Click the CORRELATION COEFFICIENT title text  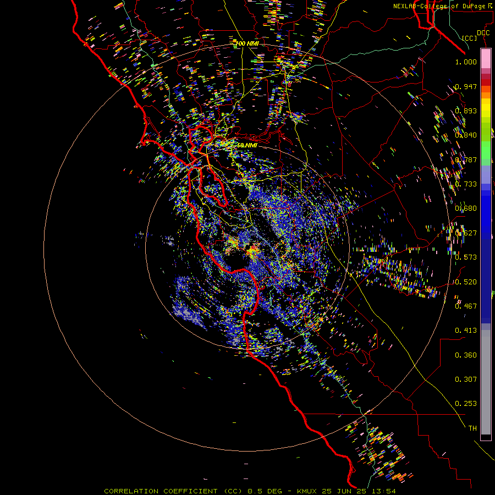(161, 491)
